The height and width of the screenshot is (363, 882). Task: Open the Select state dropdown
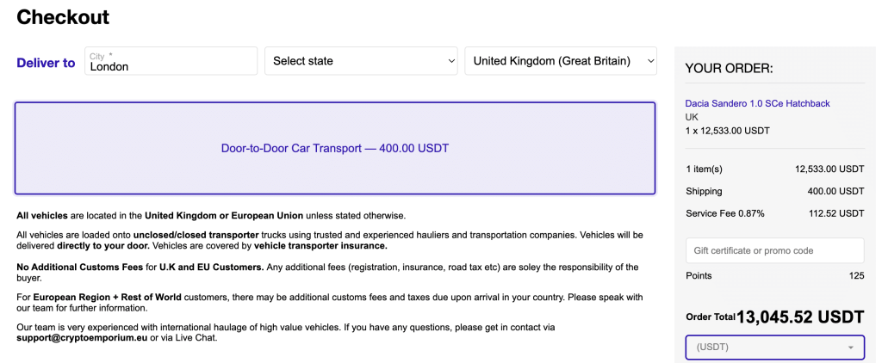pos(361,61)
